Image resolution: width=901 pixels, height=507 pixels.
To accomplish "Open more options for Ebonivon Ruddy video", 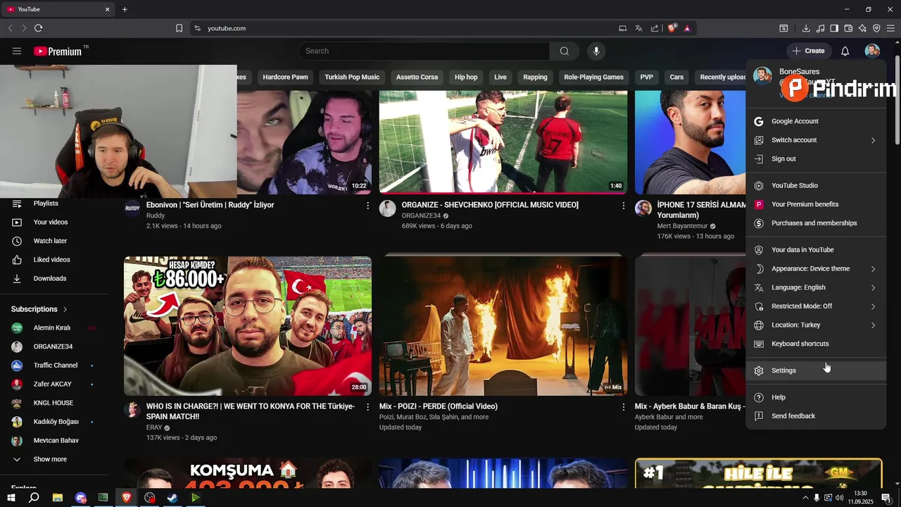I will click(367, 206).
